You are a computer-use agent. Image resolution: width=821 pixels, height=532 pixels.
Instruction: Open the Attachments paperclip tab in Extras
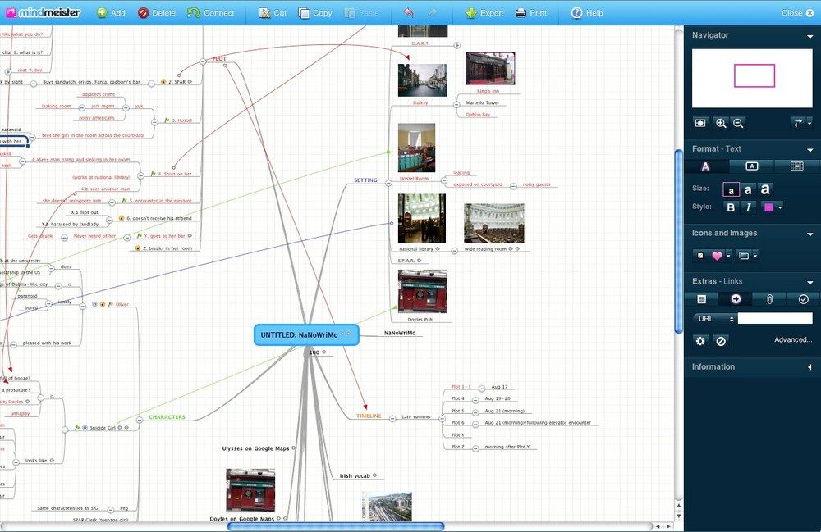click(x=769, y=299)
